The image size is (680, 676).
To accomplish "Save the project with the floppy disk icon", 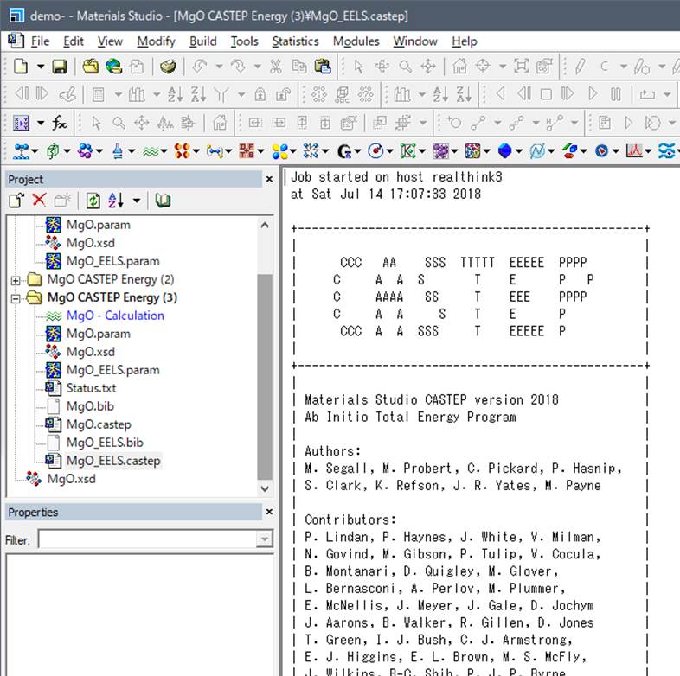I will click(60, 67).
